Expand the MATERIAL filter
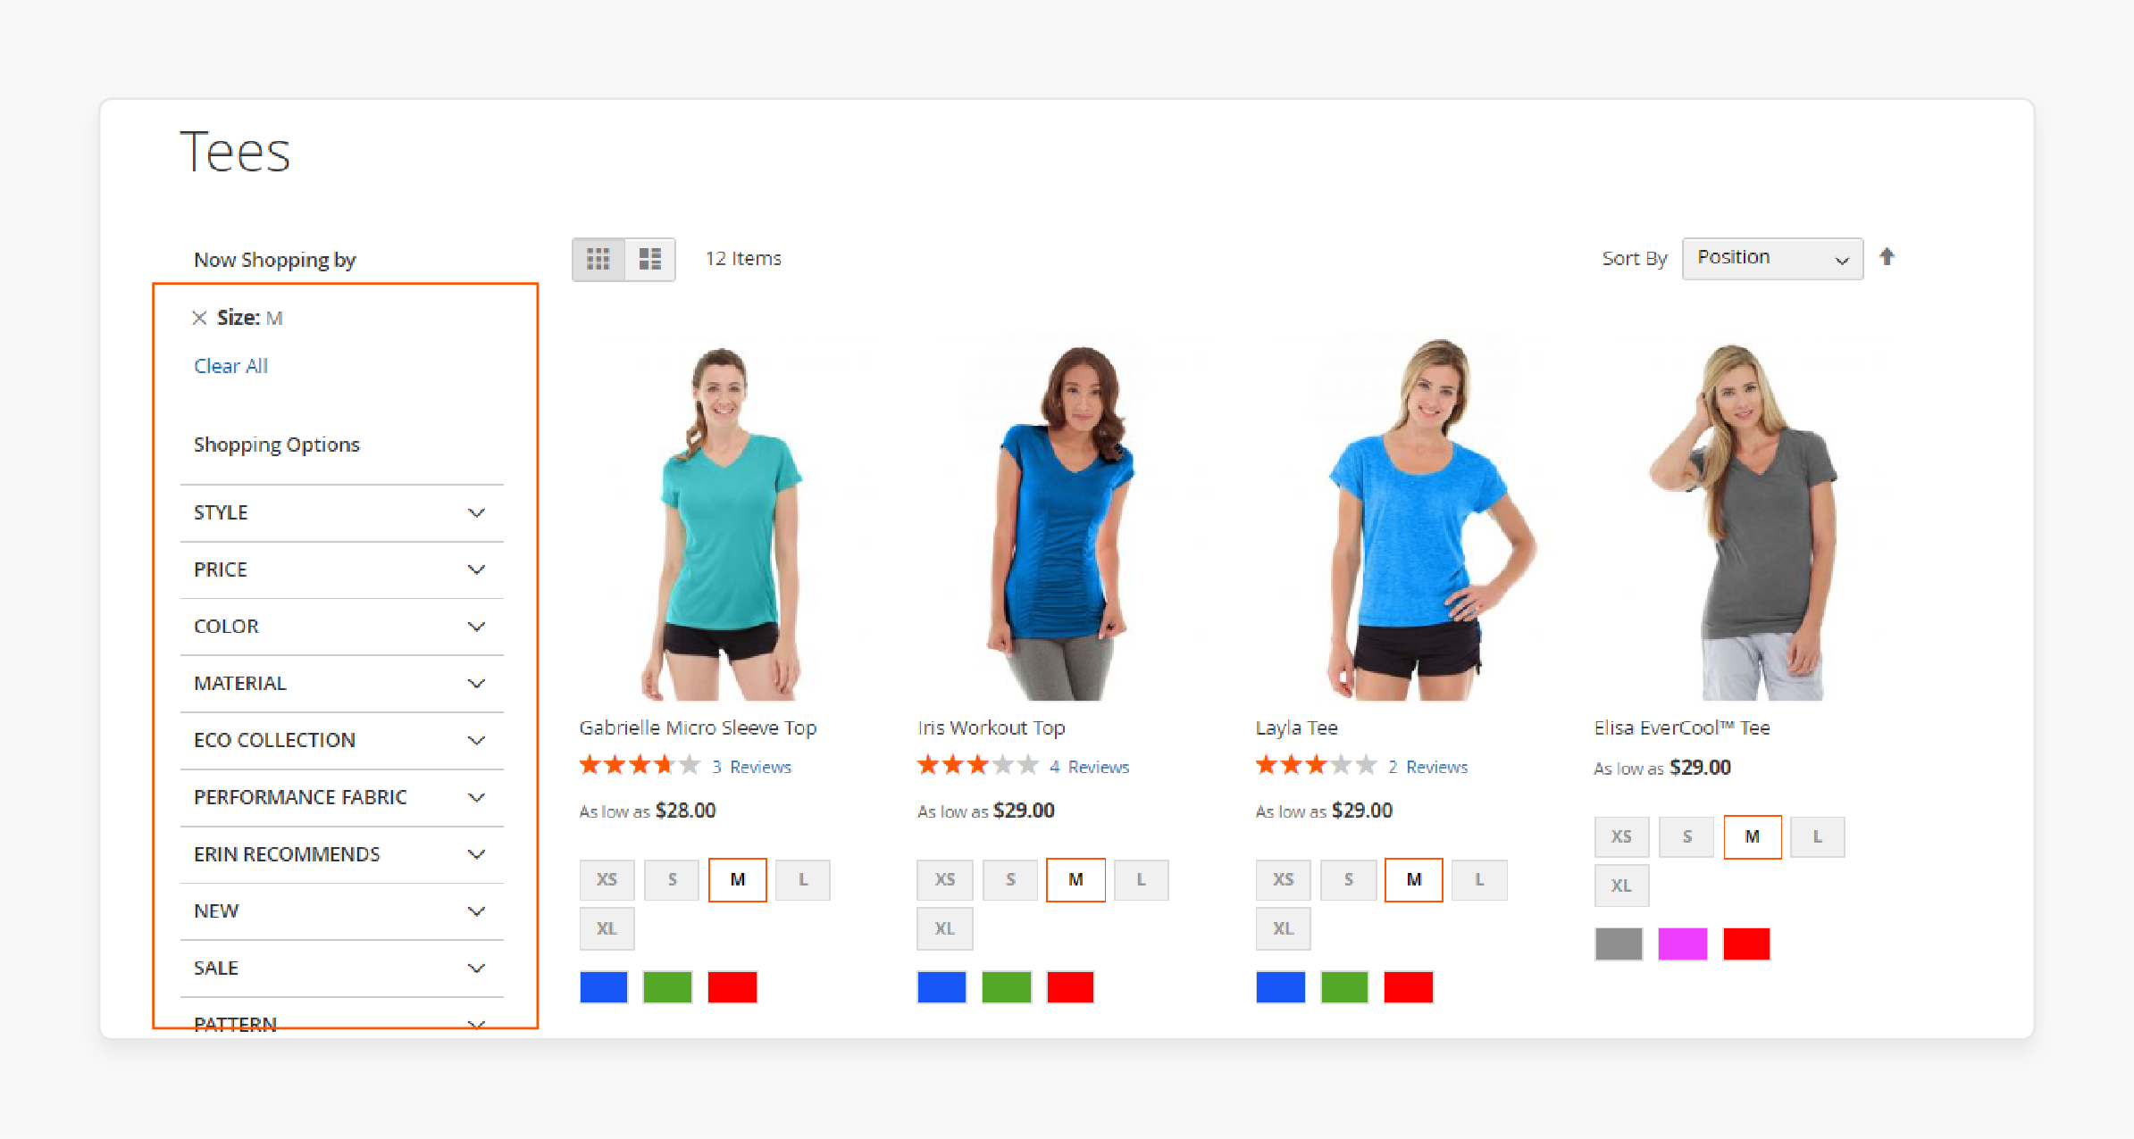 [x=341, y=684]
